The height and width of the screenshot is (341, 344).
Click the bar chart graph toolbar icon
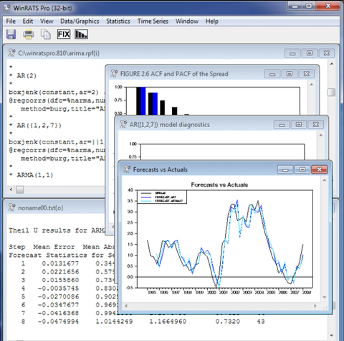81,34
